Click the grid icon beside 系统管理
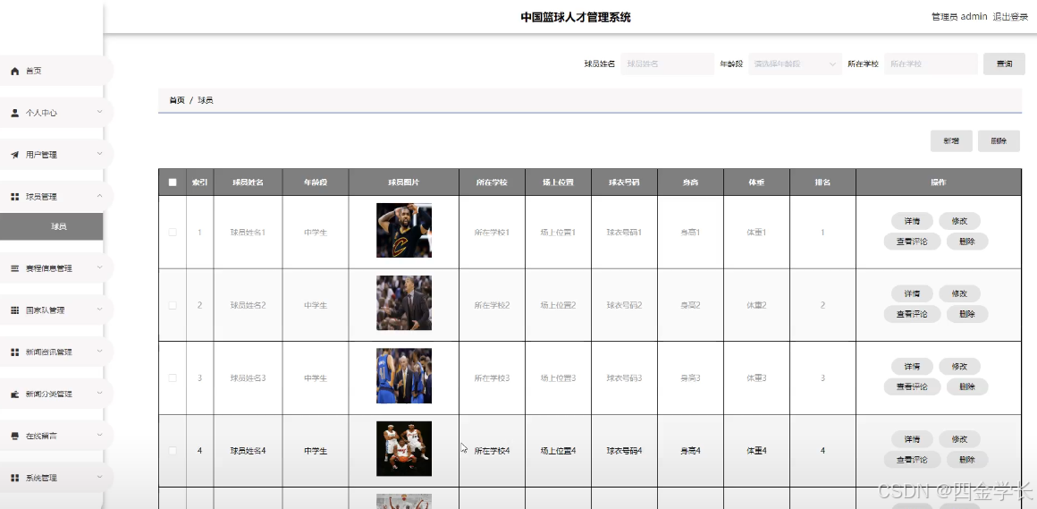Image resolution: width=1037 pixels, height=509 pixels. [x=15, y=478]
